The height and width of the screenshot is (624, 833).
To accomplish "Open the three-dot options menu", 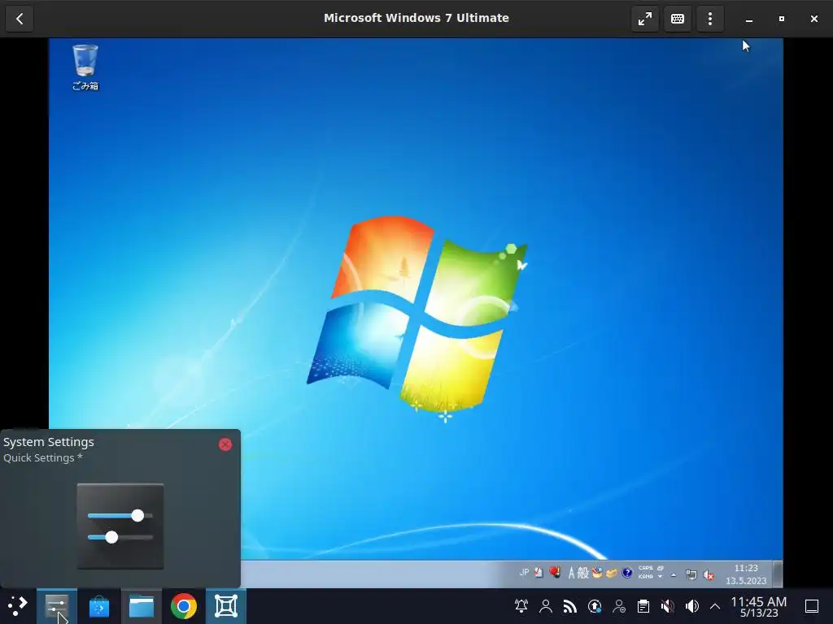I will coord(709,19).
